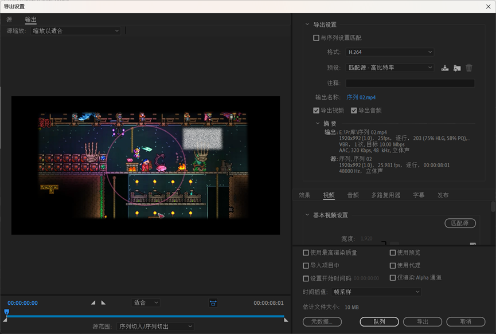Click the Delete Preset trash icon
The image size is (496, 334).
coord(469,68)
